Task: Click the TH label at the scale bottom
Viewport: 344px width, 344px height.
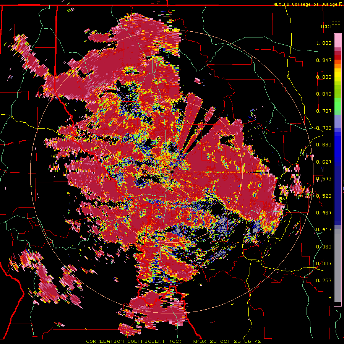Action: [328, 298]
